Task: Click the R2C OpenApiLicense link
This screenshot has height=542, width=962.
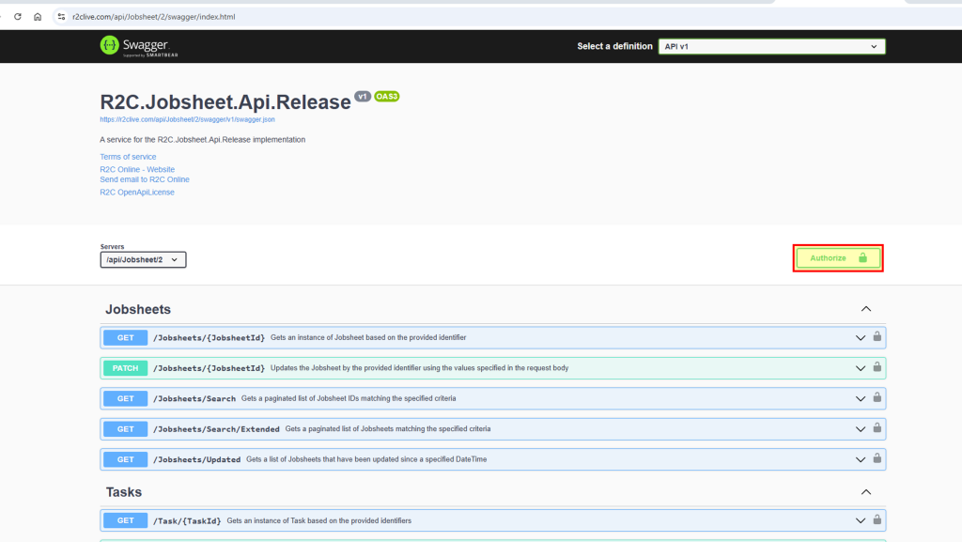Action: [x=137, y=192]
